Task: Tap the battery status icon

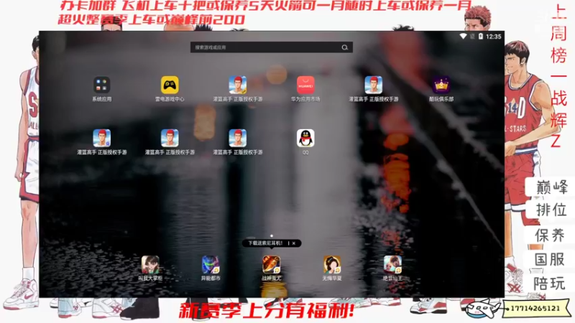Action: 480,37
